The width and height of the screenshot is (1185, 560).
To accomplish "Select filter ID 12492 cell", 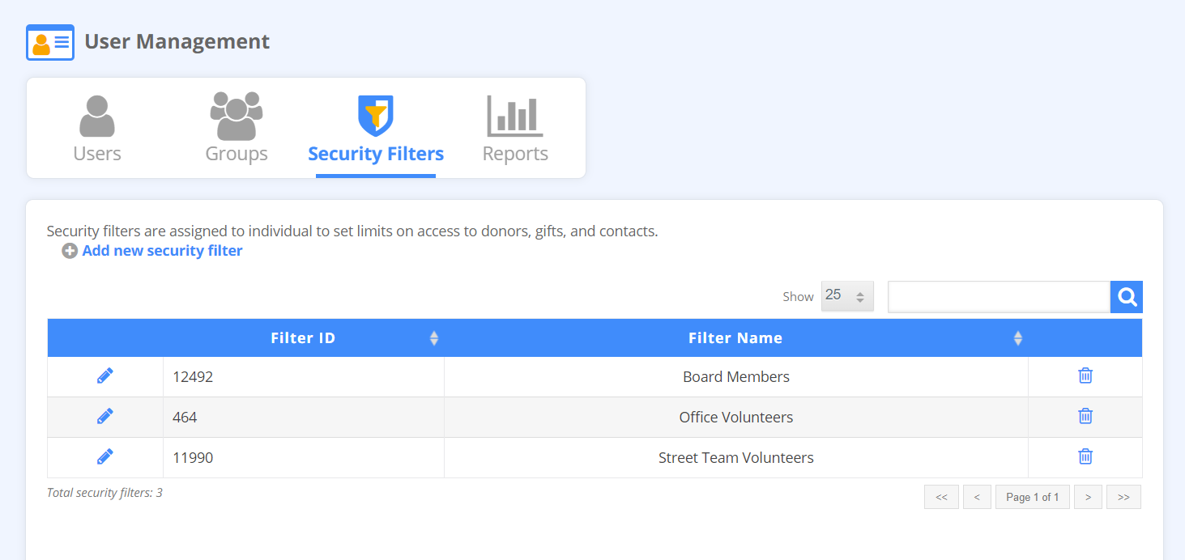I will (303, 377).
